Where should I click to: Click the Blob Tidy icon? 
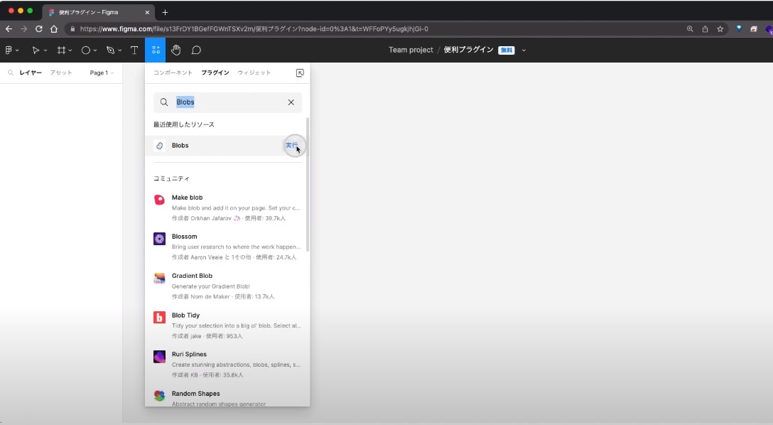tap(159, 317)
